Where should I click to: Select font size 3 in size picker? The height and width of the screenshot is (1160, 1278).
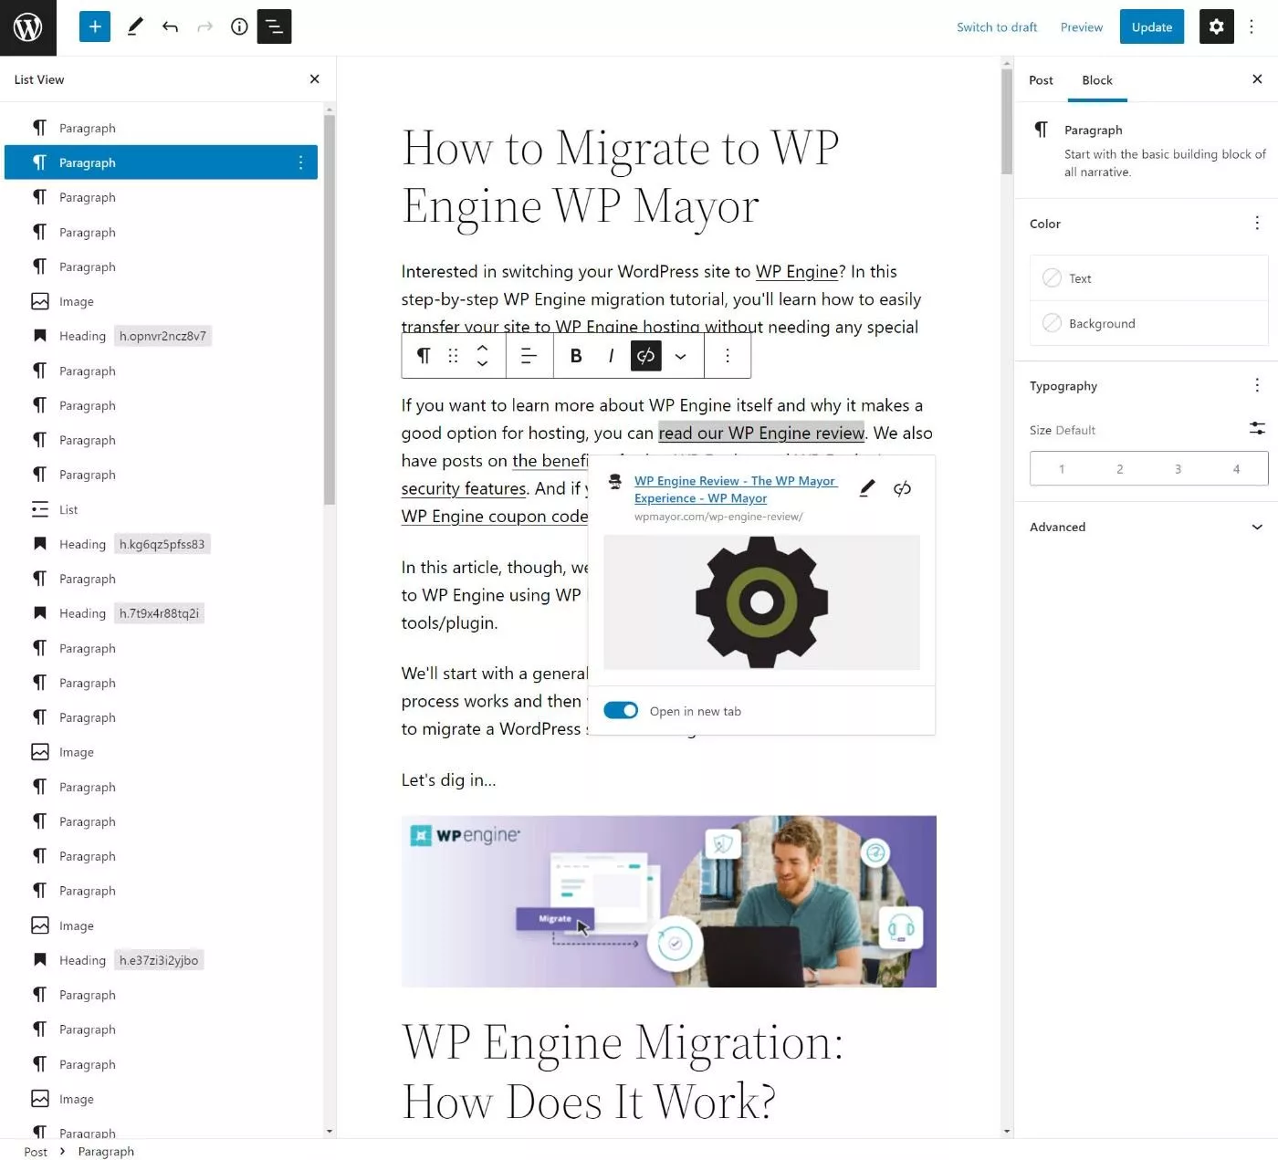(1178, 468)
